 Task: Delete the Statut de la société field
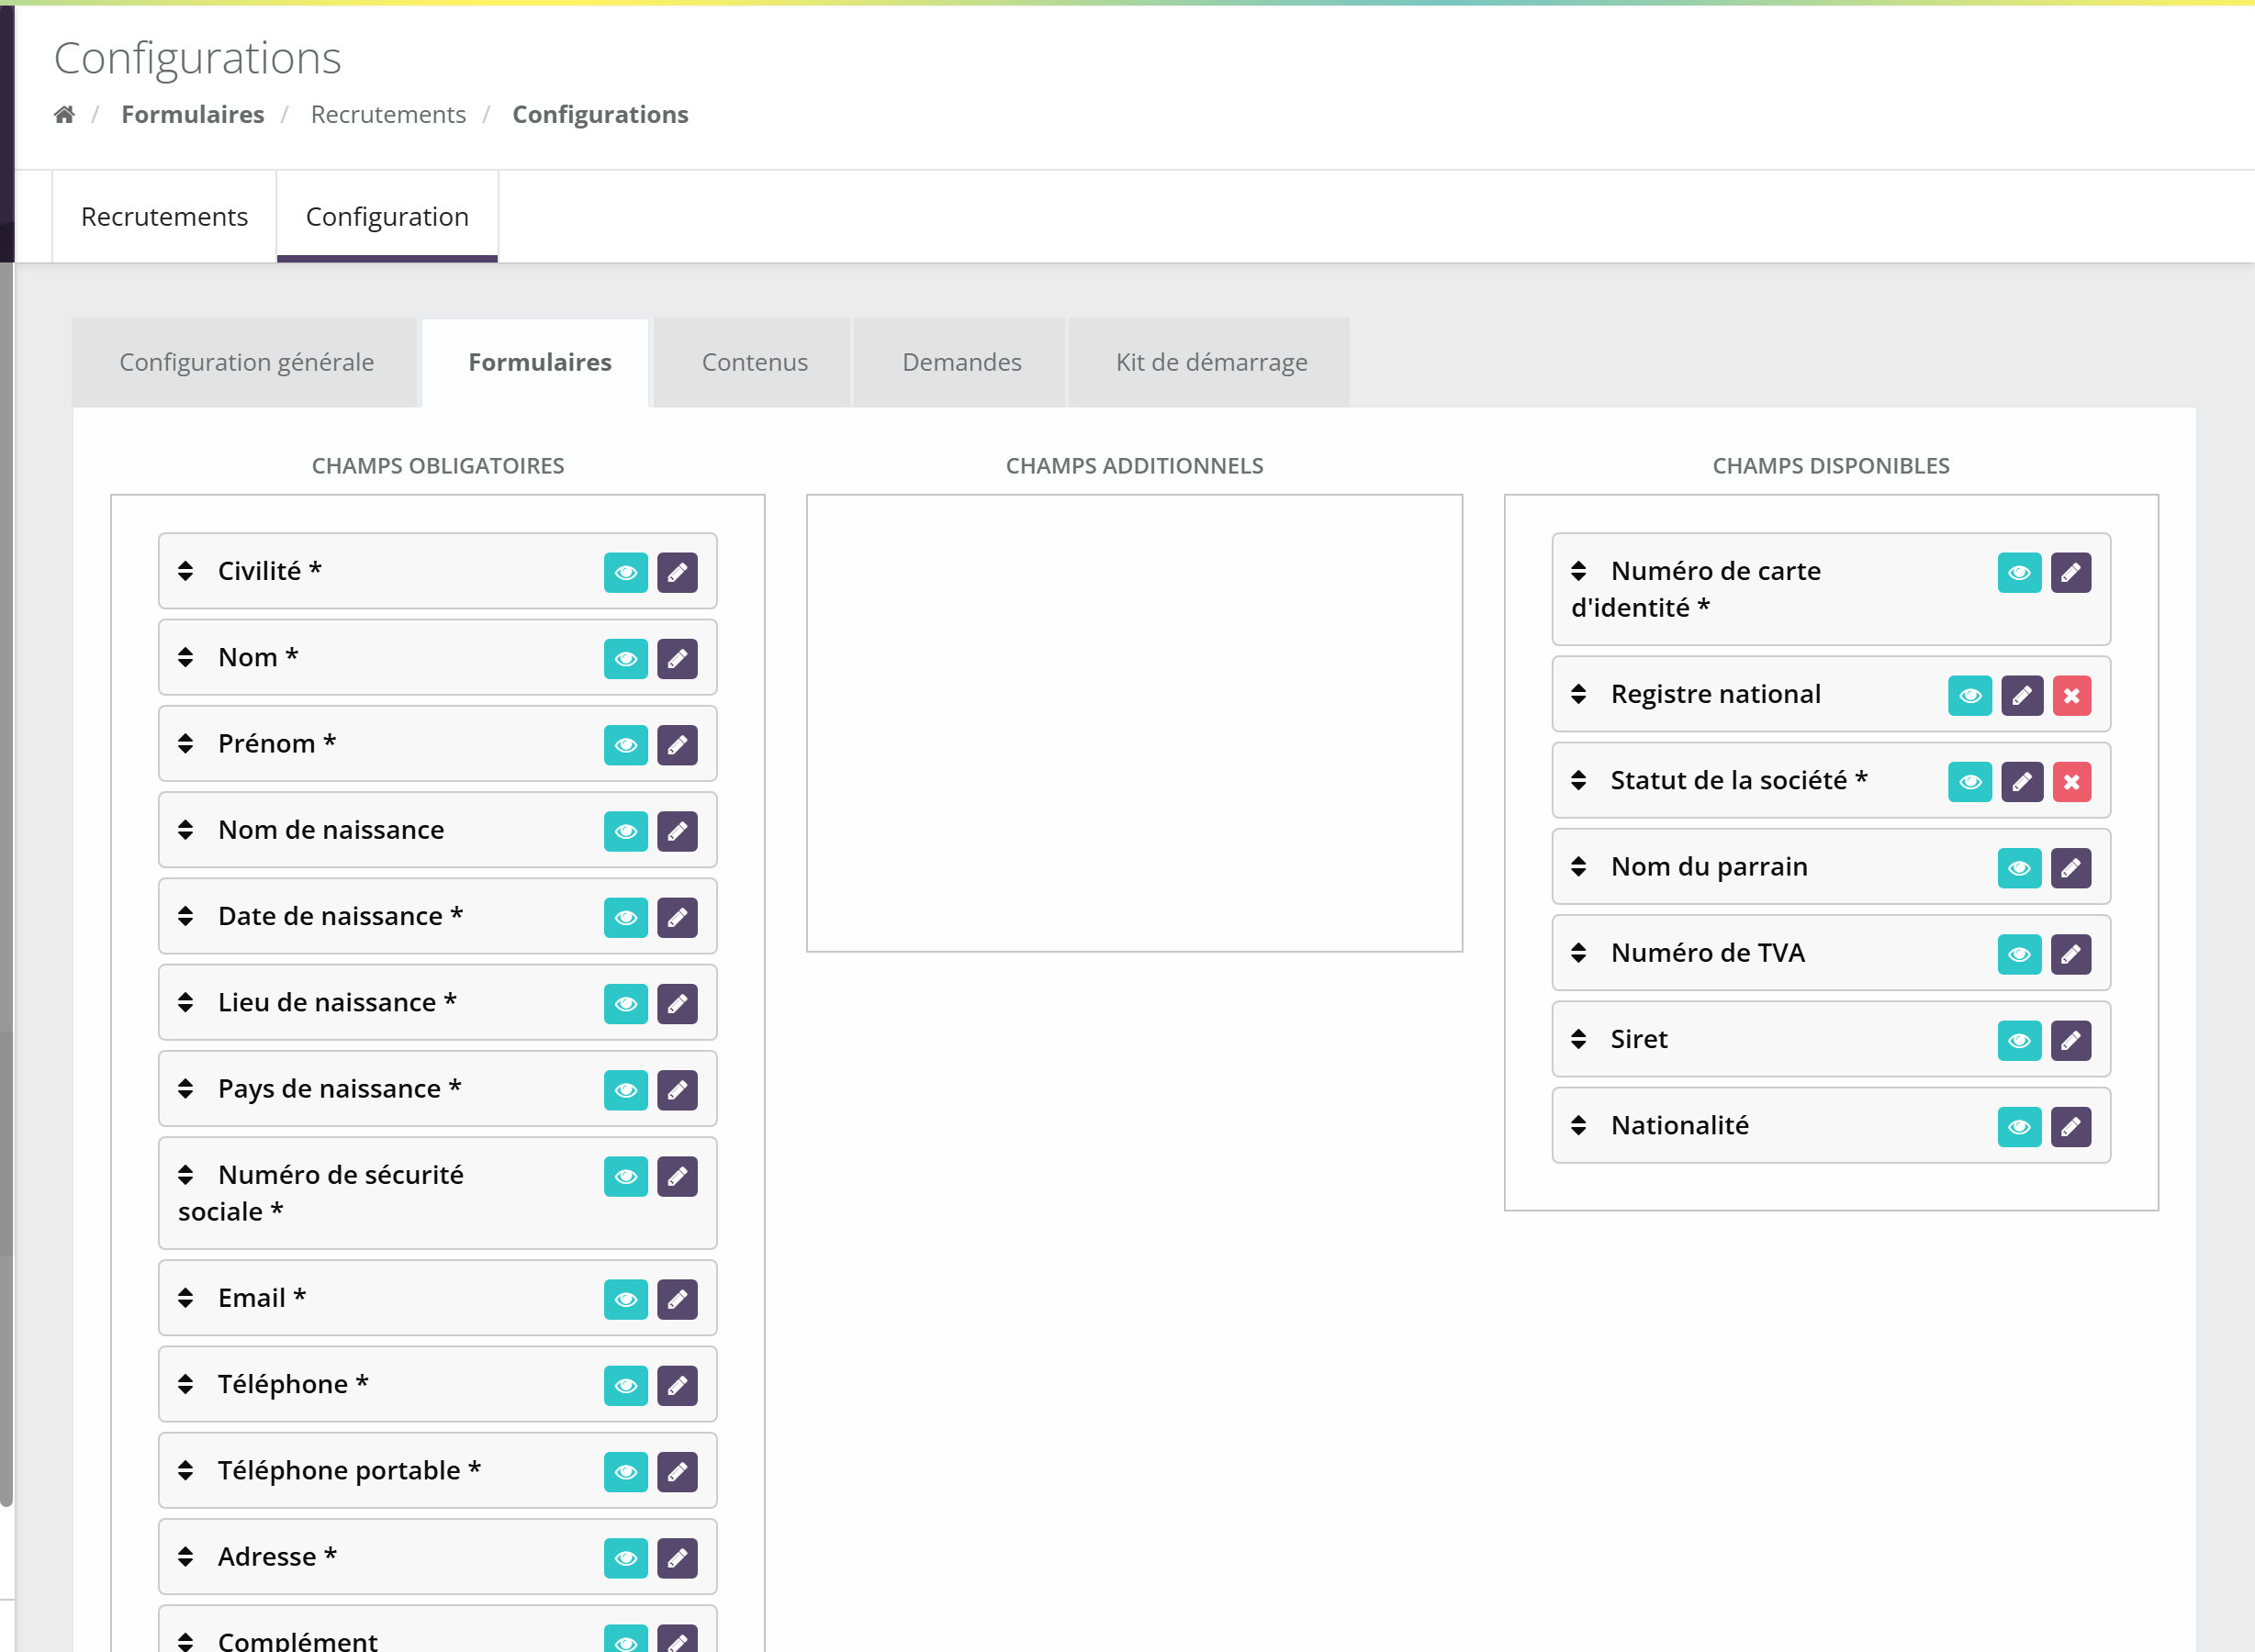pyautogui.click(x=2072, y=782)
